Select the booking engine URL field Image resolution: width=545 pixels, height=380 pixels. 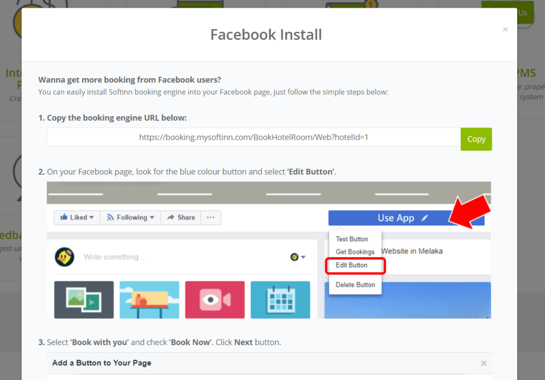[254, 138]
